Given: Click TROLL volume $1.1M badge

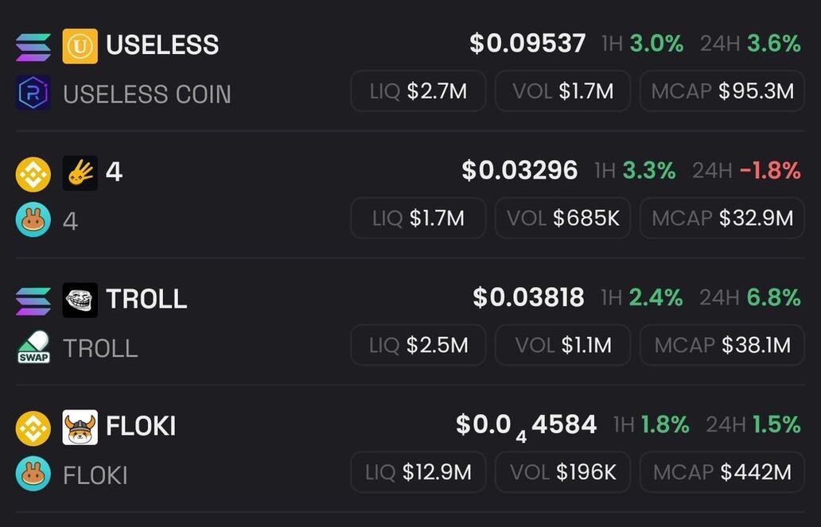Looking at the screenshot, I should tap(562, 346).
